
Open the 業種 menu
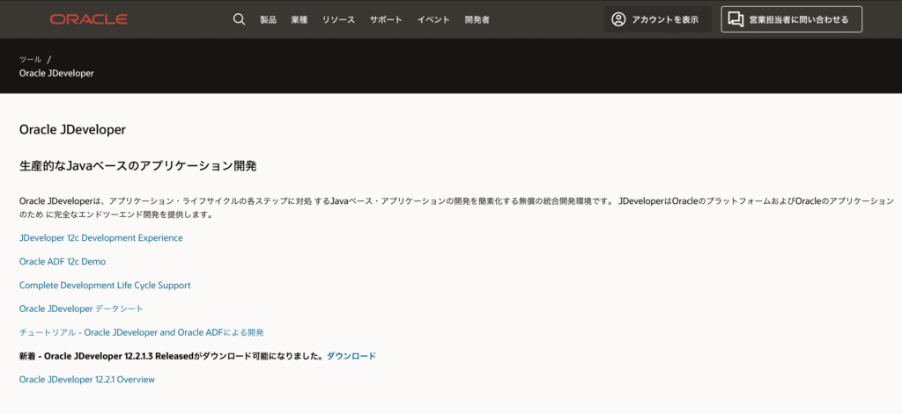(x=299, y=19)
